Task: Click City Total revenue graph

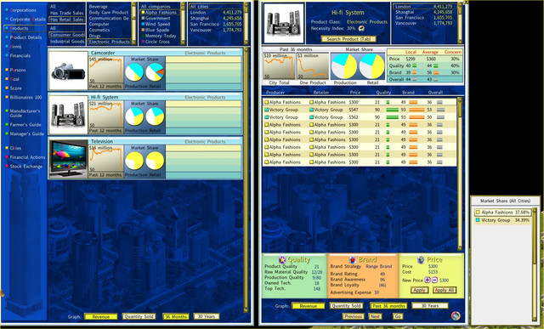Action: (x=279, y=66)
